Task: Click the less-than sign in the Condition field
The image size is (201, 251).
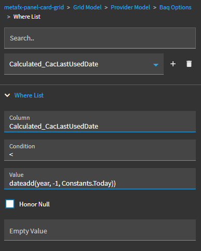Action: click(x=11, y=155)
